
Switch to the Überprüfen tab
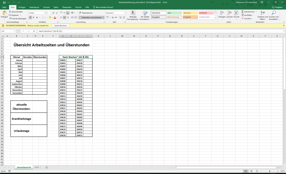pyautogui.click(x=67, y=7)
